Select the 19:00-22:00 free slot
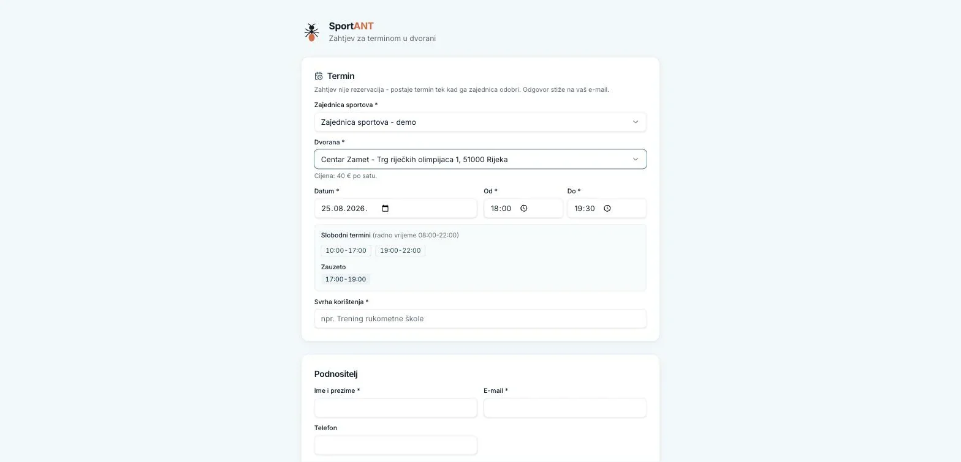Screen dimensions: 961x462 [x=400, y=250]
